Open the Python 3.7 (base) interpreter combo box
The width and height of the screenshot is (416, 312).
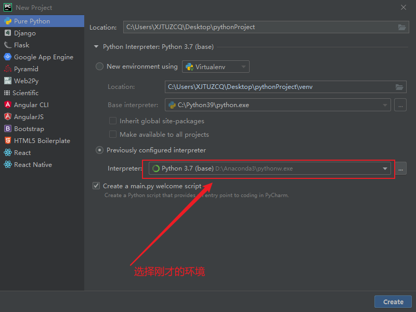(269, 168)
